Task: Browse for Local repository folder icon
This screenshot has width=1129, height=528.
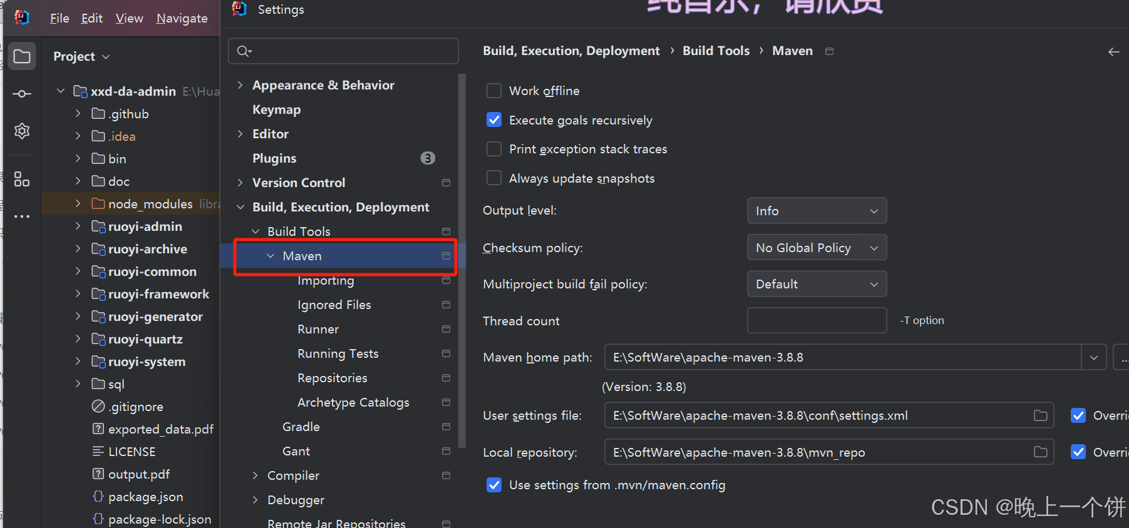Action: point(1041,452)
